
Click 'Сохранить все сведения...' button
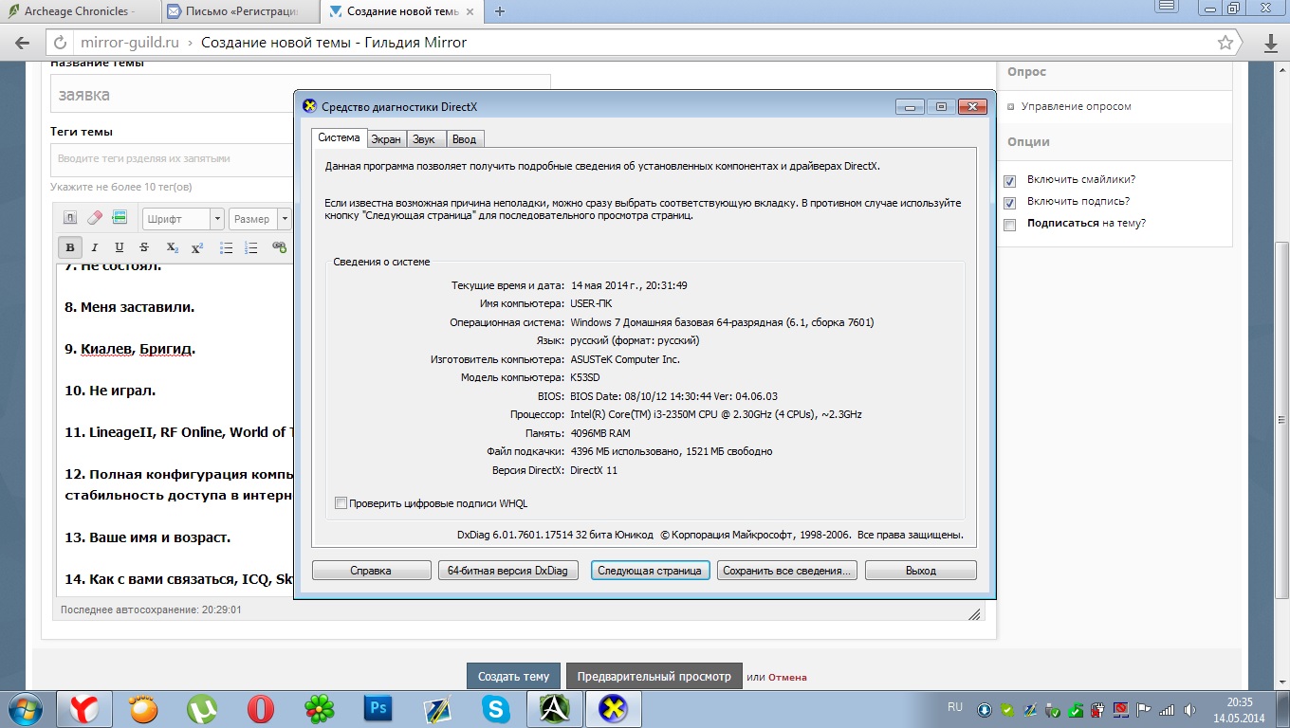(787, 571)
